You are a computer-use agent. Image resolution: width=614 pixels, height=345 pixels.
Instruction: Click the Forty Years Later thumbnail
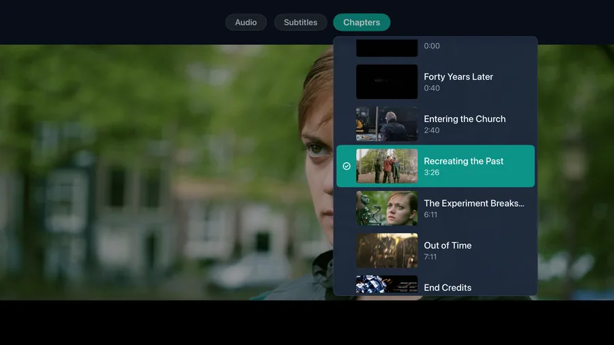(x=387, y=82)
